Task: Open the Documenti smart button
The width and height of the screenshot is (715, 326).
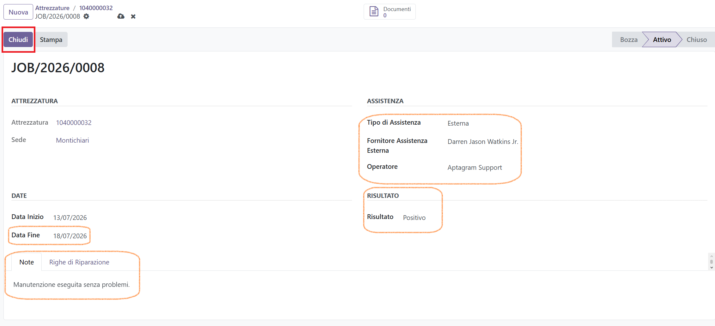Action: pyautogui.click(x=389, y=12)
